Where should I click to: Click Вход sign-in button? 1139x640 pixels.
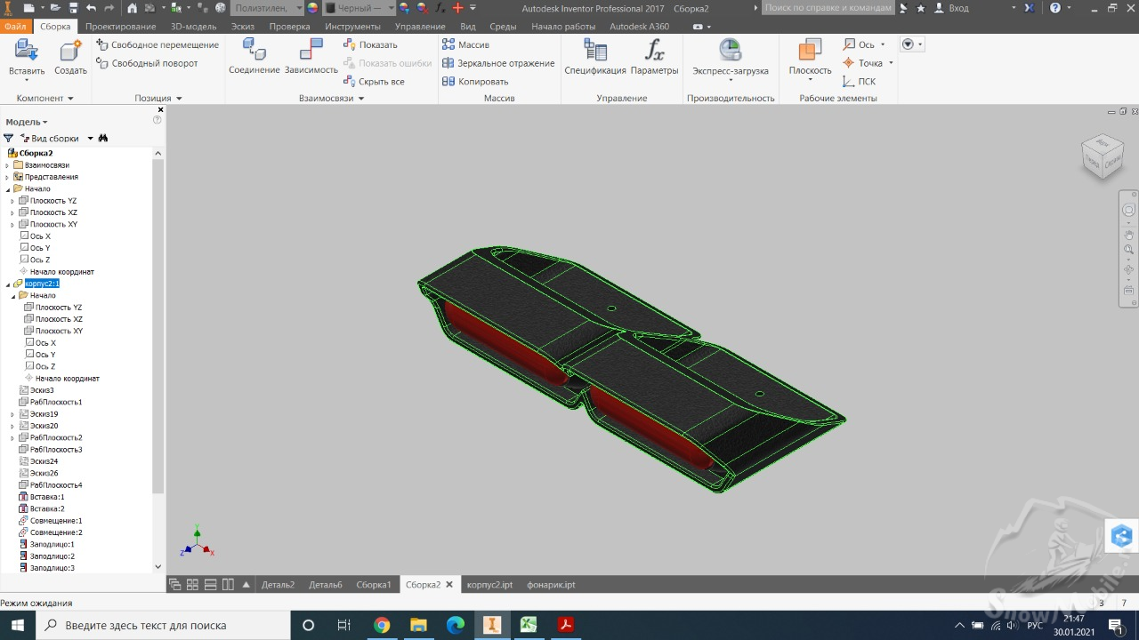[x=952, y=8]
